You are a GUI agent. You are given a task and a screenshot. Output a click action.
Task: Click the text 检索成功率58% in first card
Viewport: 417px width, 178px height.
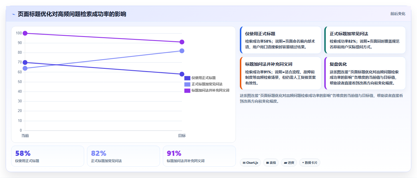coord(258,41)
